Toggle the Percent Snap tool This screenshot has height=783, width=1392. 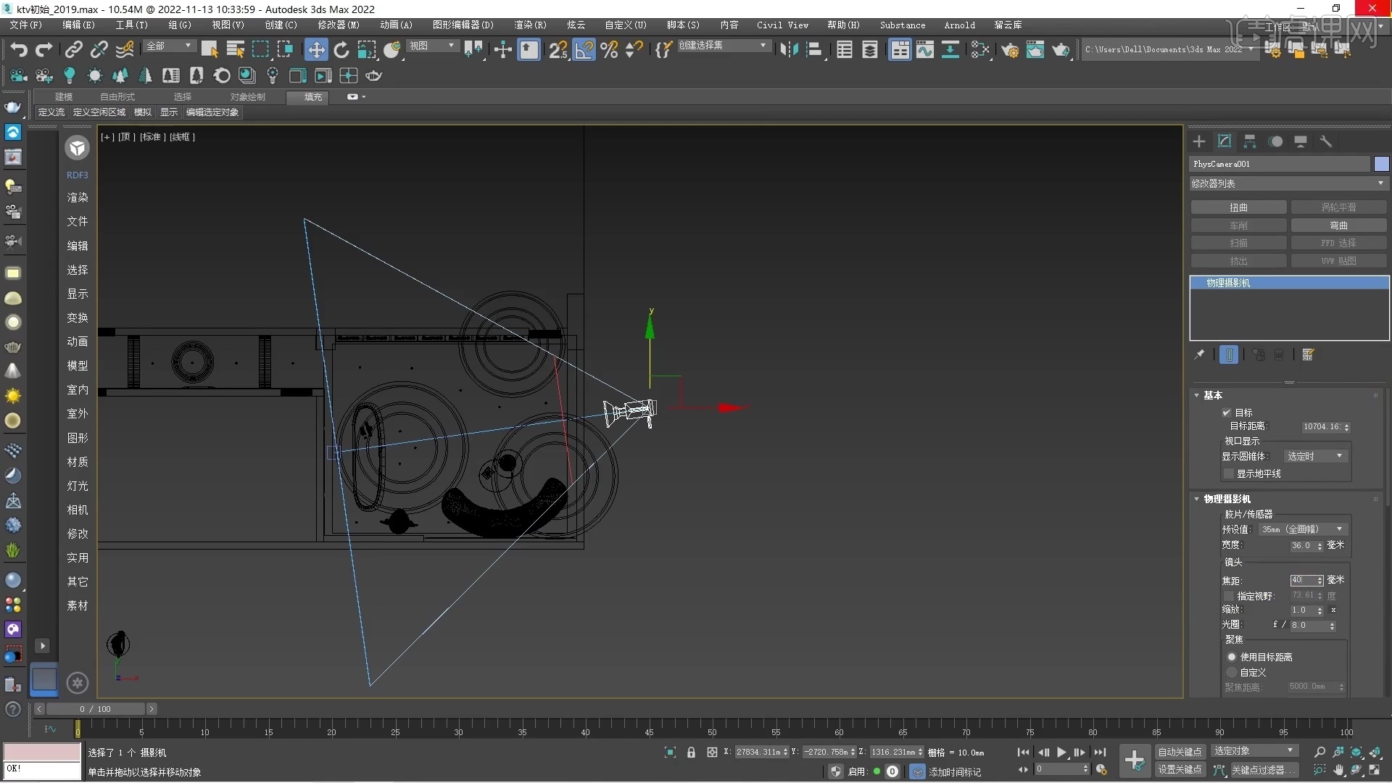pos(609,49)
